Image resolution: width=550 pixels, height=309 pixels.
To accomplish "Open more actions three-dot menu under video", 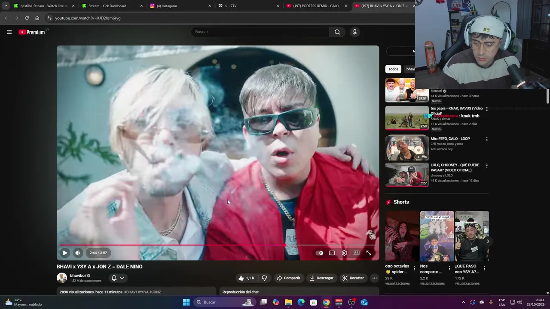I will coord(374,278).
